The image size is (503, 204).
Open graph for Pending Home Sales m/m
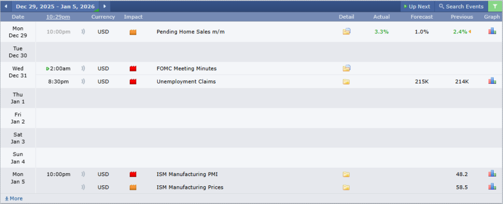tap(492, 31)
